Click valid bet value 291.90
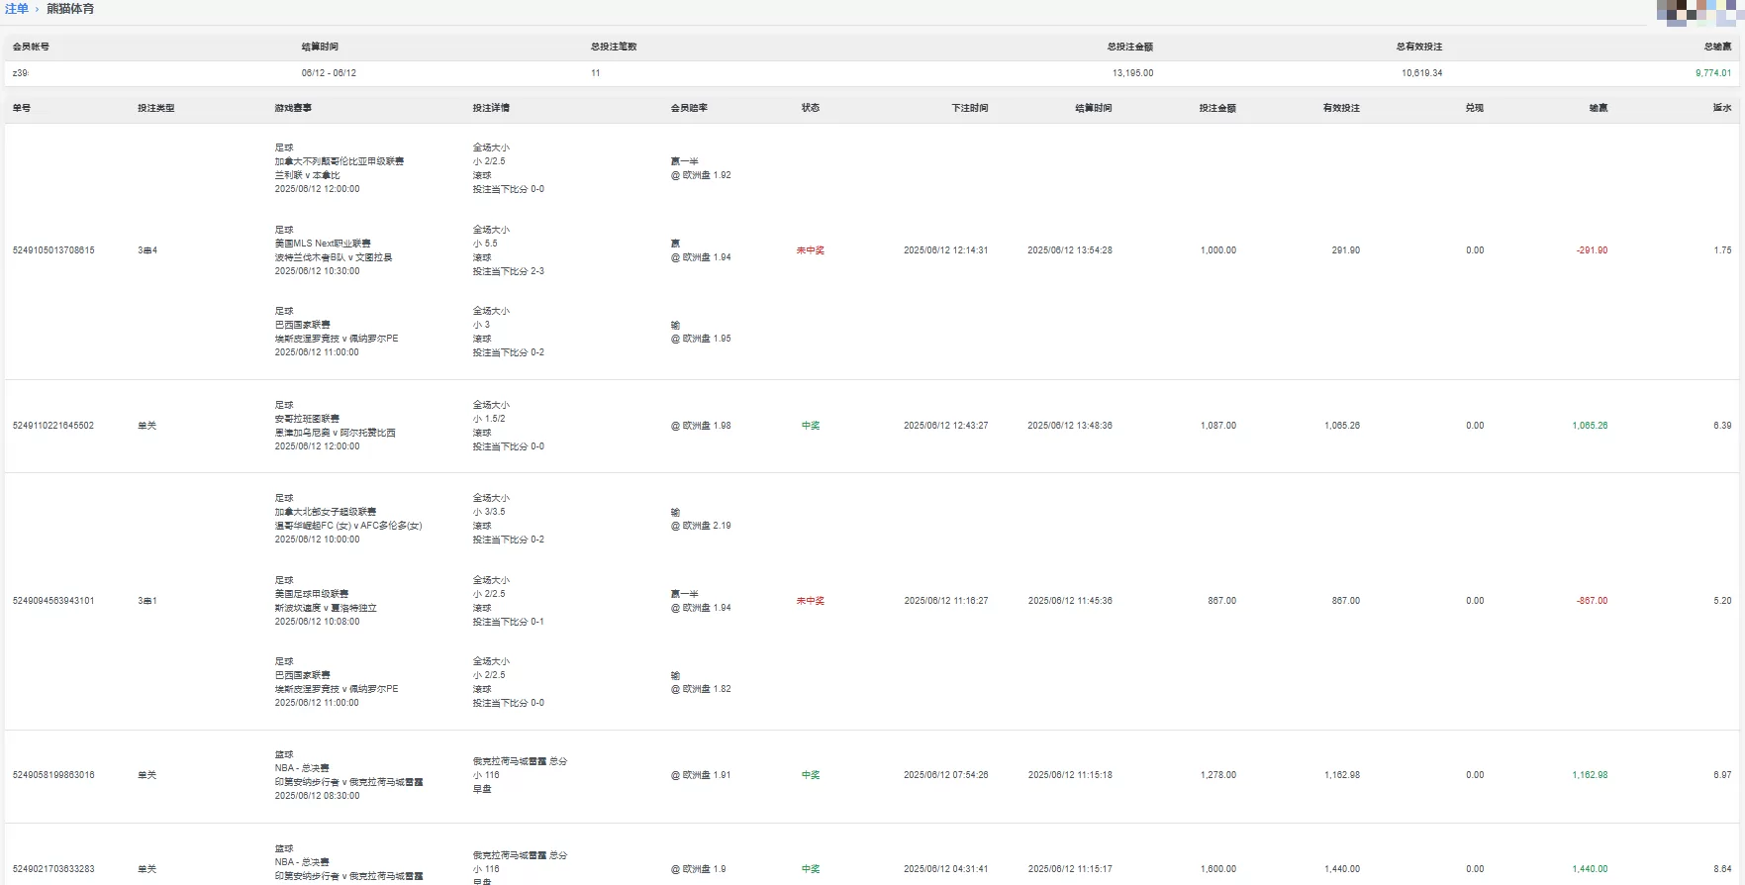This screenshot has width=1745, height=885. pos(1345,250)
